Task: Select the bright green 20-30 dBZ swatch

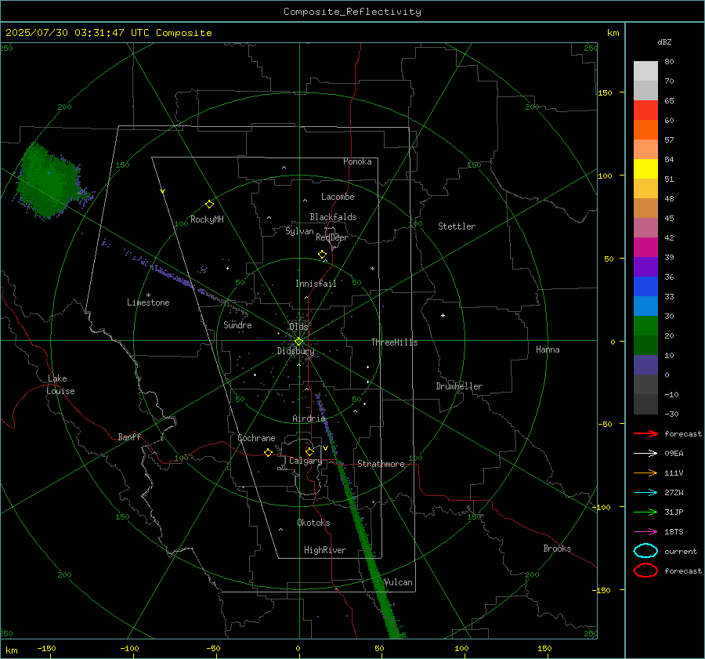Action: [645, 326]
